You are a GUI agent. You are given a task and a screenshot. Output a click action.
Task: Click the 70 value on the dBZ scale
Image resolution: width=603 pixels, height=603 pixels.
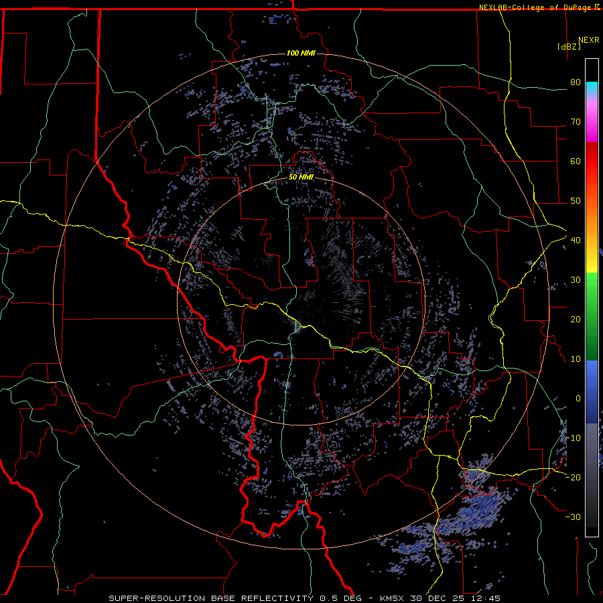point(576,122)
